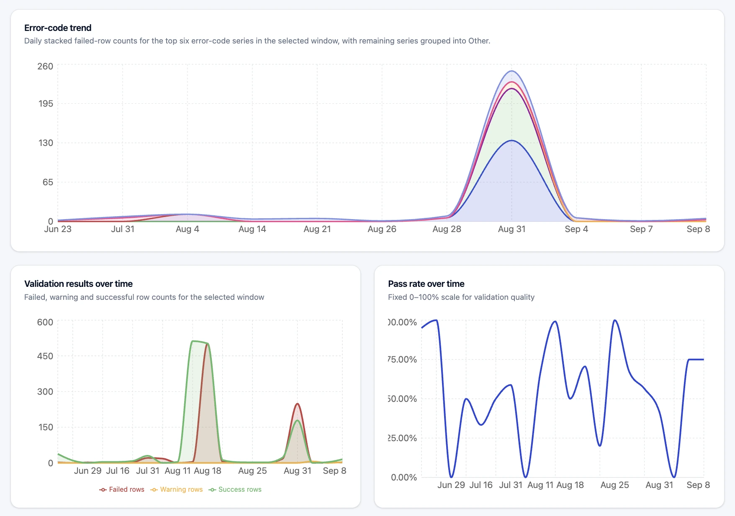Click Aug 4 label on Error-code trend axis
The height and width of the screenshot is (516, 735).
point(187,229)
